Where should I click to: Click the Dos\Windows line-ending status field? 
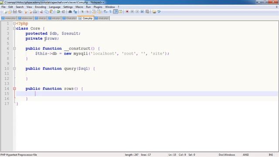pos(227,155)
